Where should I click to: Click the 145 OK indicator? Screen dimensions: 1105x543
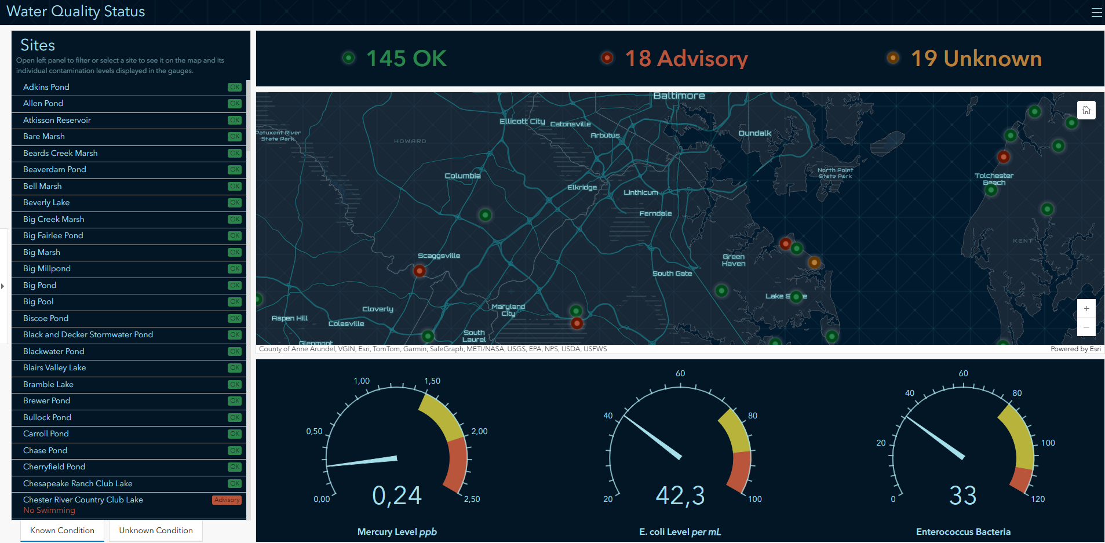coord(395,59)
